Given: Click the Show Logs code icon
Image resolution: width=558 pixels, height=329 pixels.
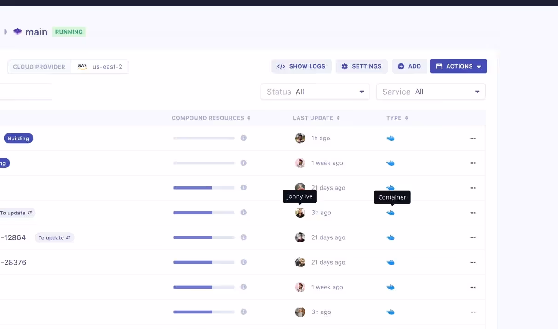Looking at the screenshot, I should pyautogui.click(x=282, y=66).
